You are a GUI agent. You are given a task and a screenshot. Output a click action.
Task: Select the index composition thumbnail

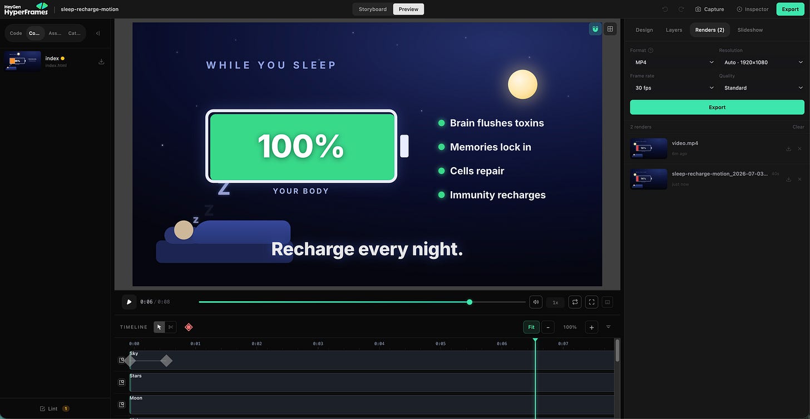click(x=22, y=61)
